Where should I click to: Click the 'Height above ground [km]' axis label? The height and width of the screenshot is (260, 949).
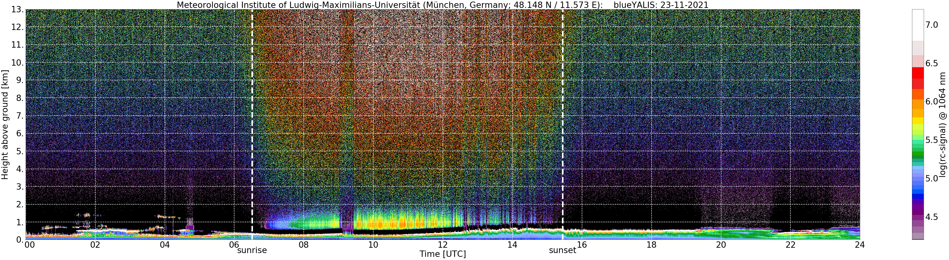point(5,124)
